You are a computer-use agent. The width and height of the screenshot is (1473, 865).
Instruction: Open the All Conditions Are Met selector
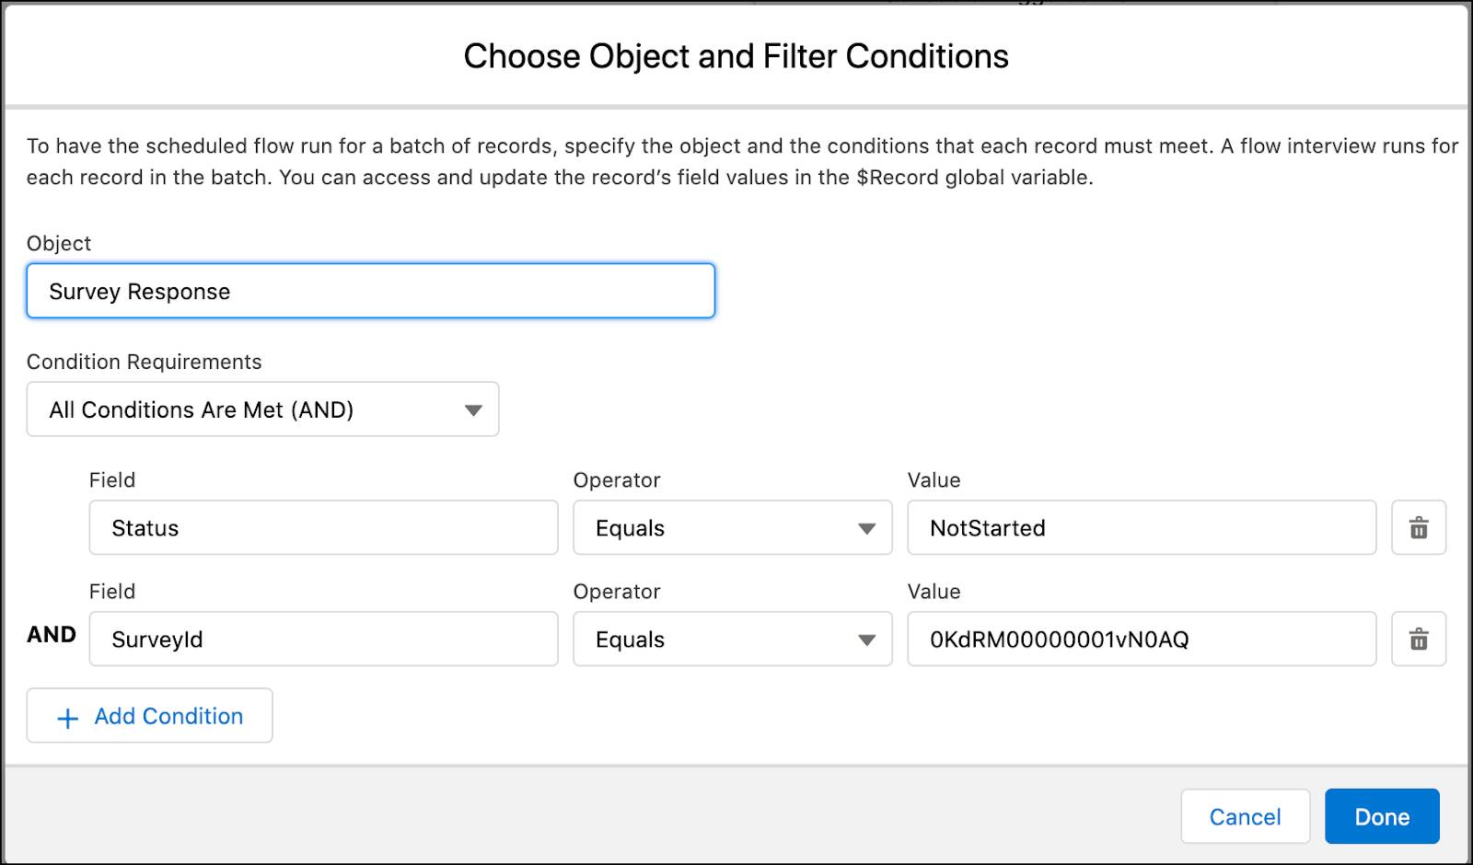[262, 409]
